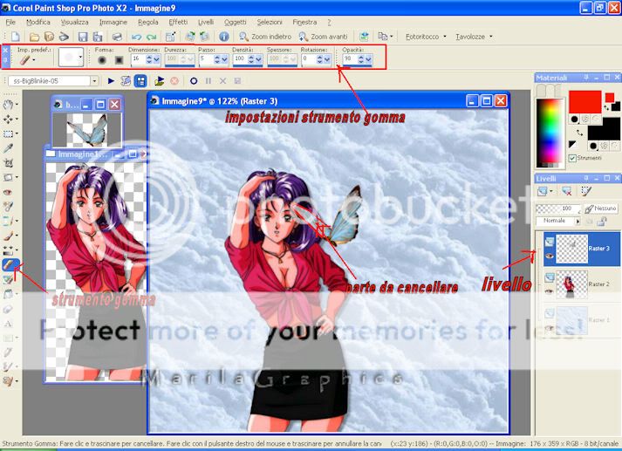This screenshot has height=451, width=622.
Task: Toggle visibility eye of Raster 3 layer
Action: pyautogui.click(x=549, y=256)
